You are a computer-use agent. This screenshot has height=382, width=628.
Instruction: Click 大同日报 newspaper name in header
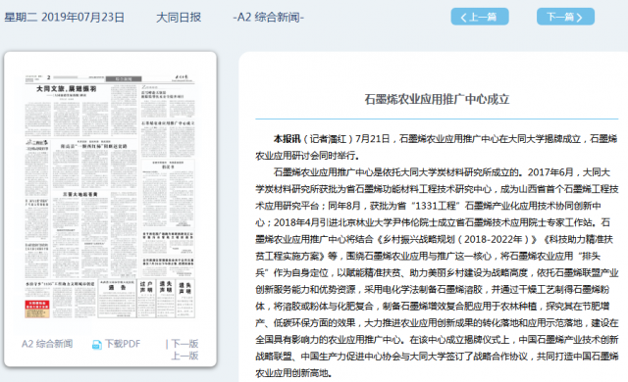point(179,18)
